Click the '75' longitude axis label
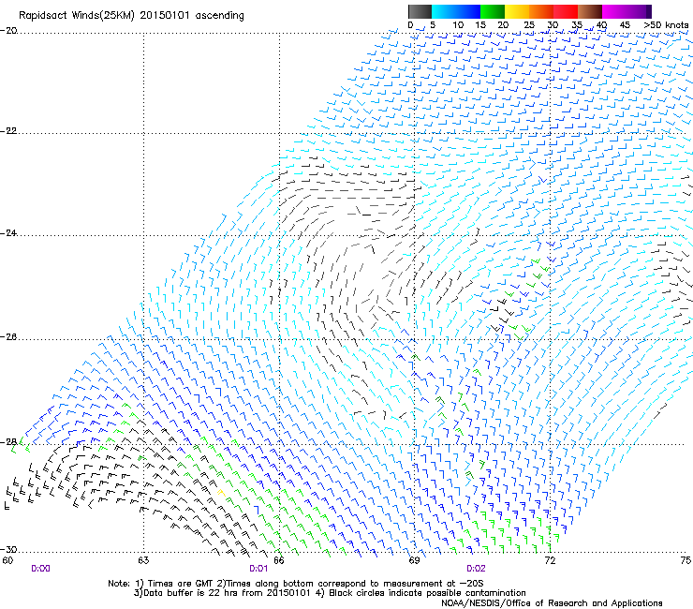This screenshot has height=609, width=693. 686,561
